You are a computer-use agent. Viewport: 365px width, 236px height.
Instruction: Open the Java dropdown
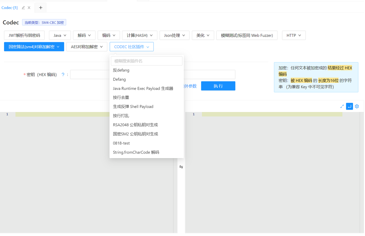[x=60, y=35]
